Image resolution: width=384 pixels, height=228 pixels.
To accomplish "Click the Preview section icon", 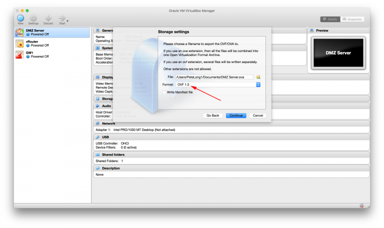I will point(312,30).
